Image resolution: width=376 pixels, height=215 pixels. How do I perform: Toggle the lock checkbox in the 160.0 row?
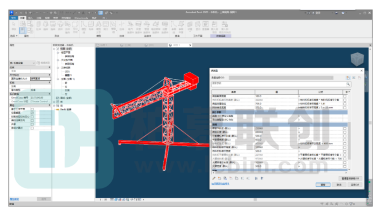(345, 96)
